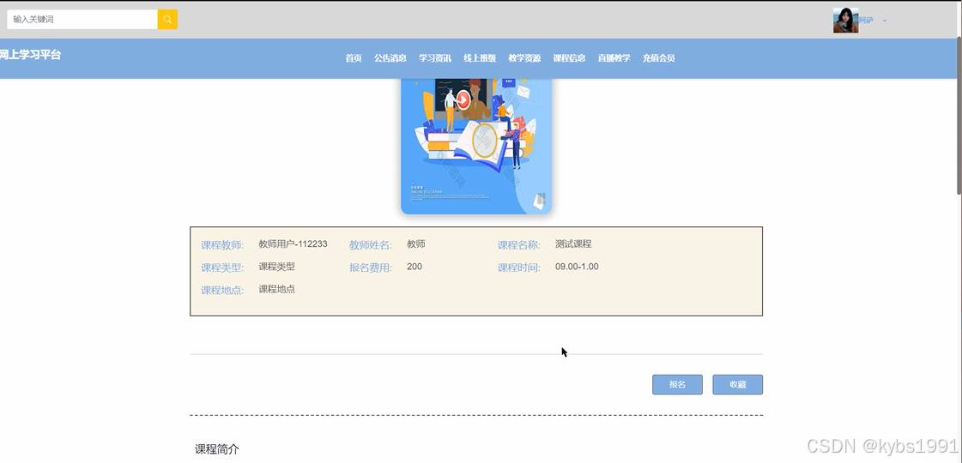Click the 报名 button
The height and width of the screenshot is (463, 962).
tap(677, 384)
